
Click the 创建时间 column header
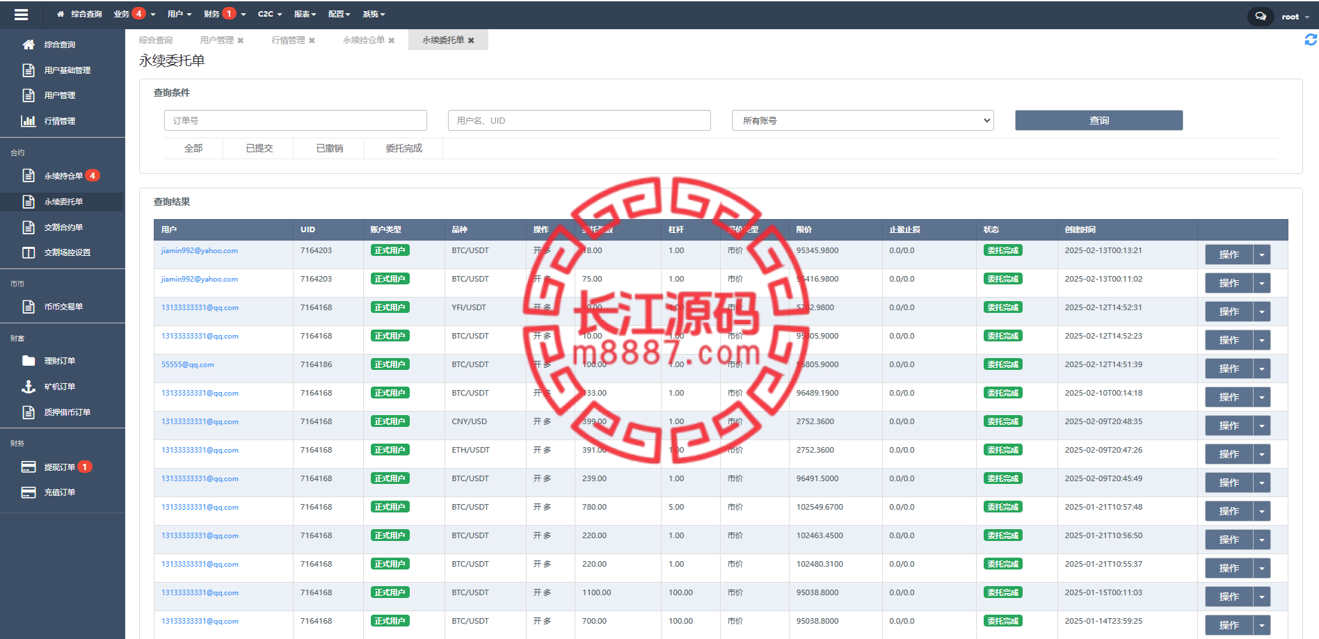(x=1080, y=229)
